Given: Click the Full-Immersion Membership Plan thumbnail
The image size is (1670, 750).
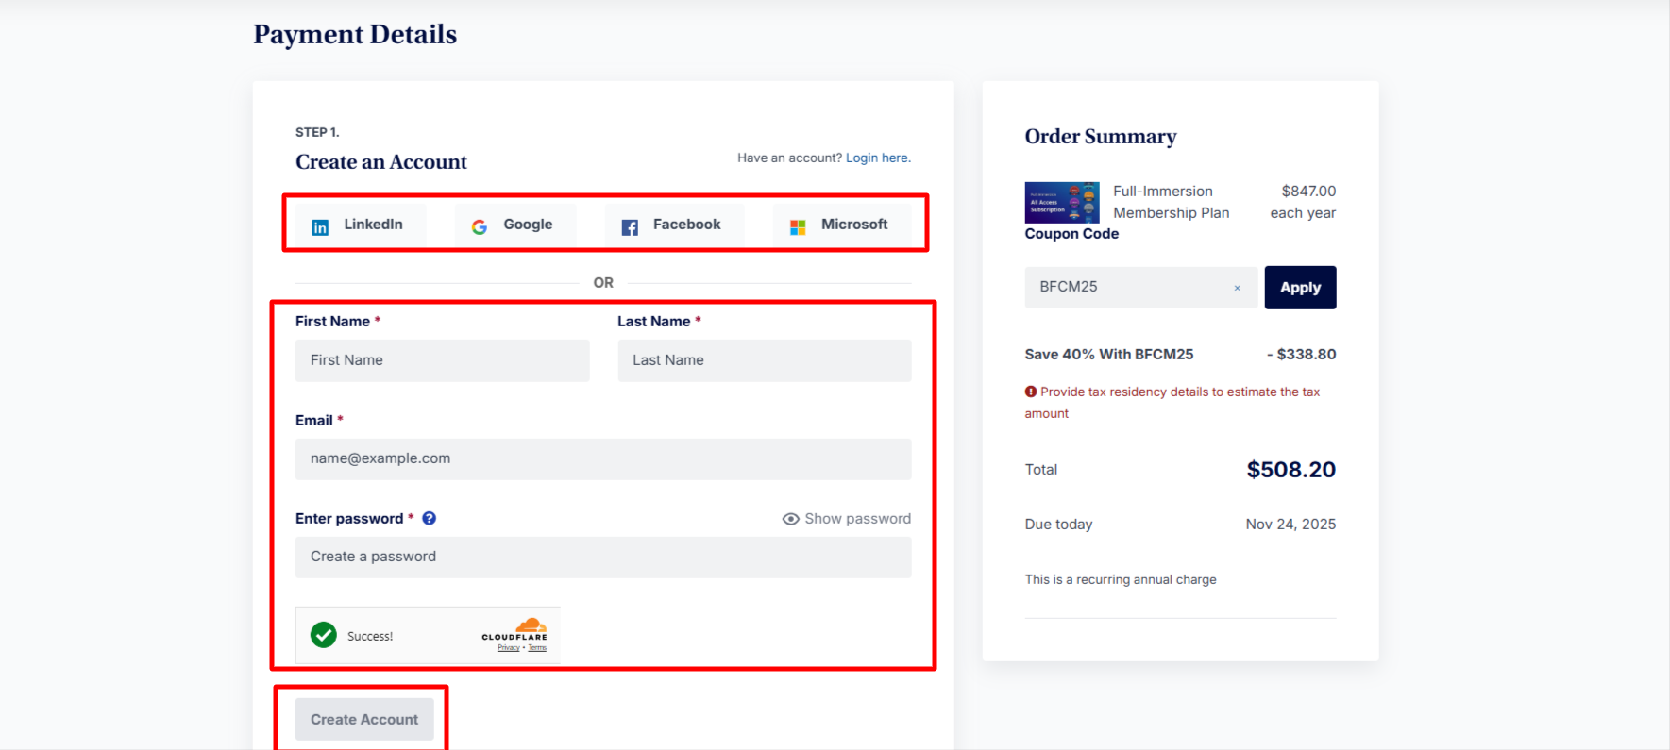Looking at the screenshot, I should click(x=1062, y=202).
